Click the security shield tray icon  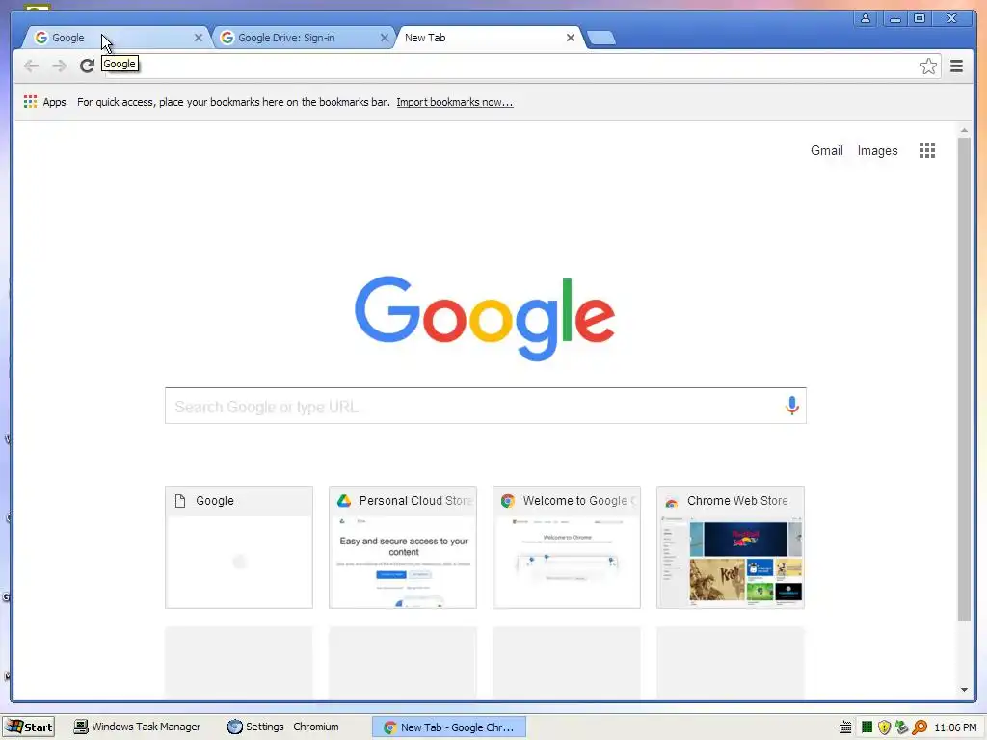[884, 727]
